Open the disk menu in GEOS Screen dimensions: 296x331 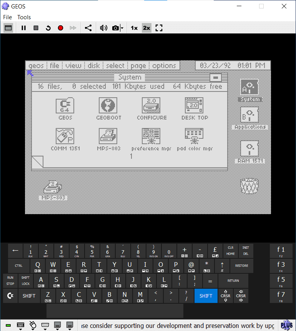coord(93,65)
